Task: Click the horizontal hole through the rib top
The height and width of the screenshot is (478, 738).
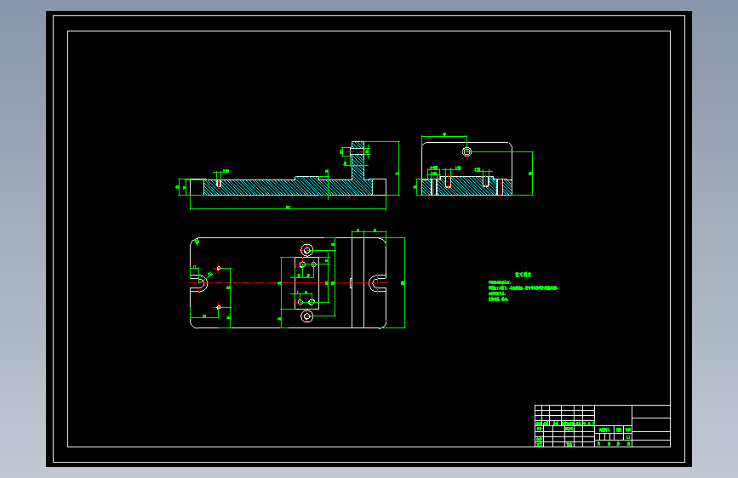Action: tap(358, 151)
